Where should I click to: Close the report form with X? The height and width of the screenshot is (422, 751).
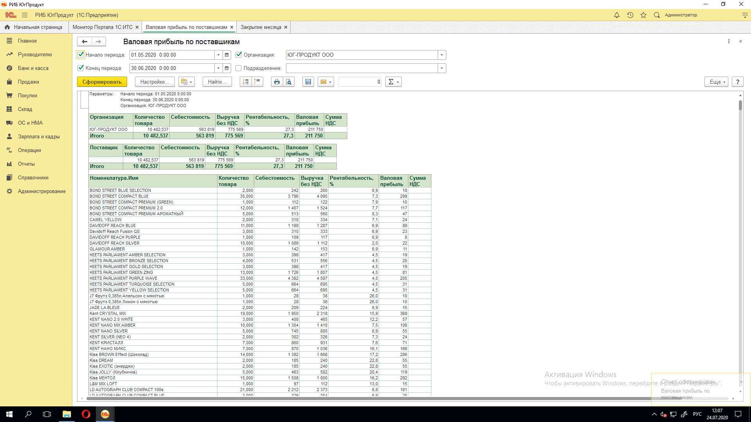coord(740,41)
